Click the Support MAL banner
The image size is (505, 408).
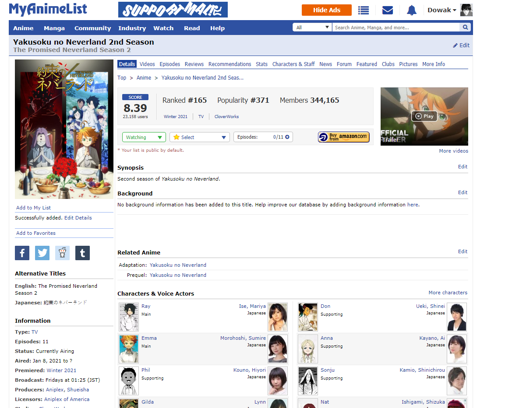[173, 10]
